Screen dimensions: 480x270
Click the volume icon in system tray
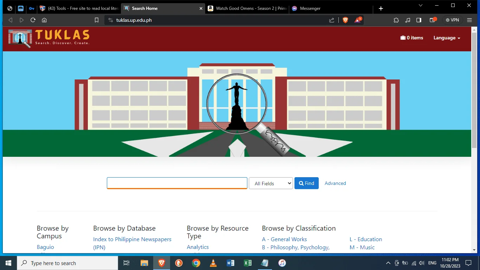422,263
